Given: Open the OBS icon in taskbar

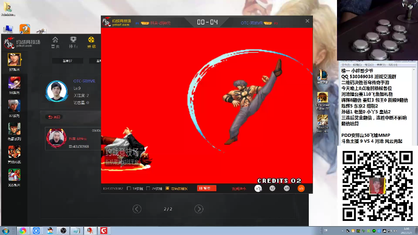Looking at the screenshot, I should (x=63, y=231).
